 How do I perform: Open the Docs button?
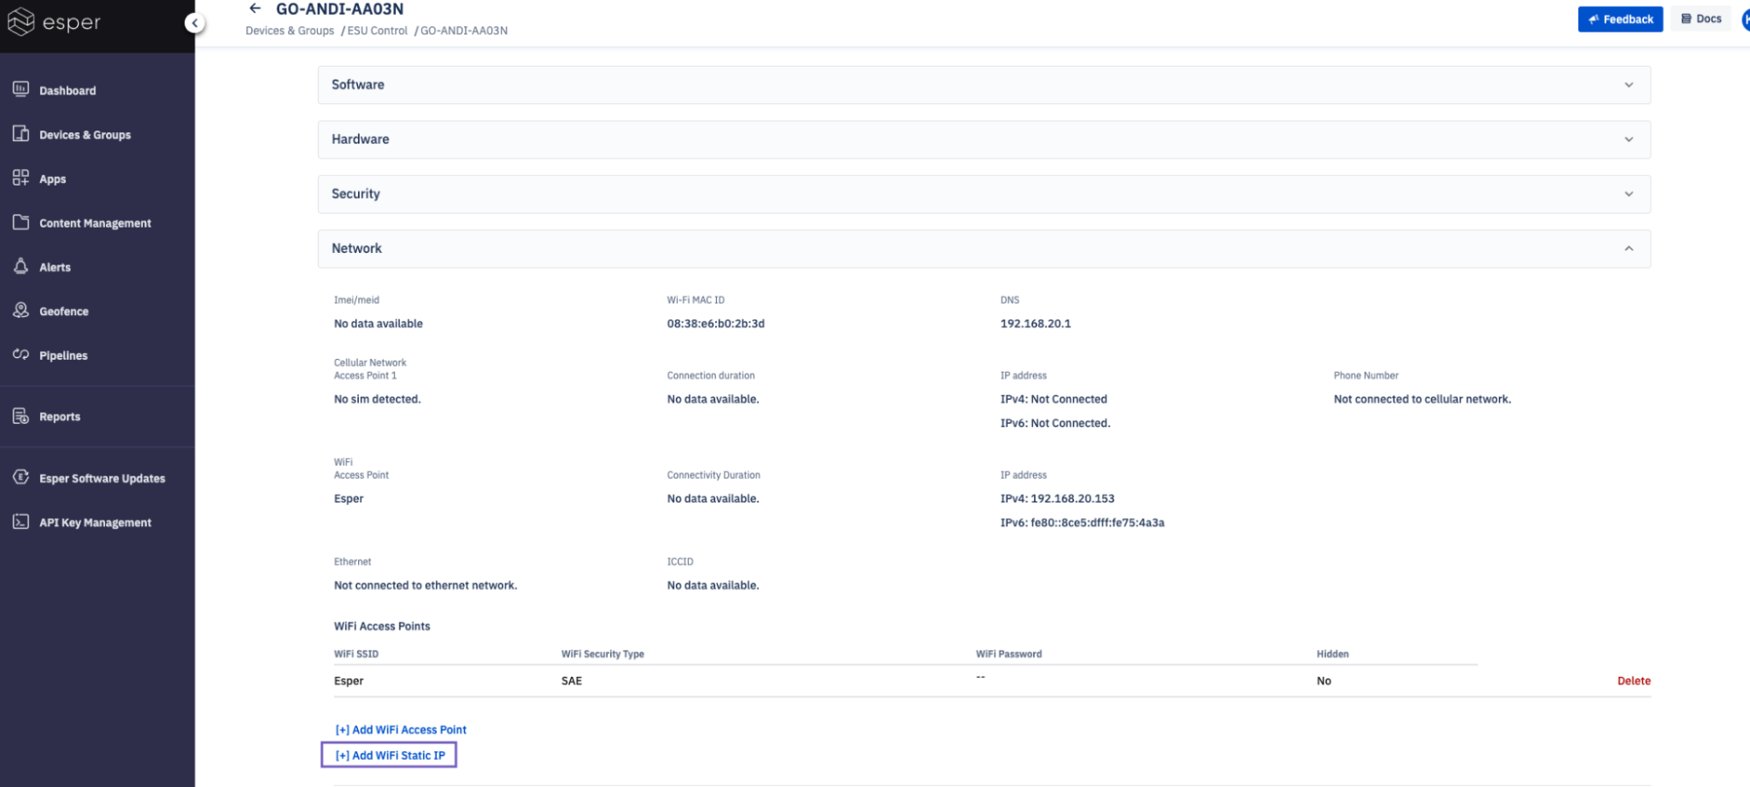coord(1701,18)
